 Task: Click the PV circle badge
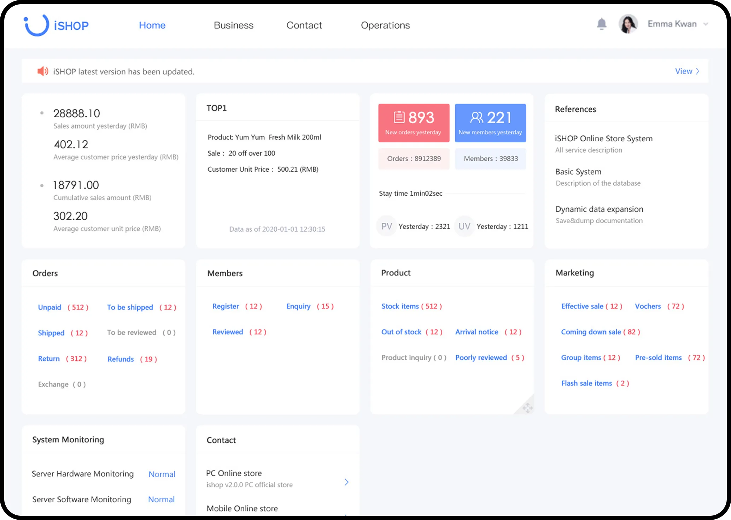click(386, 226)
